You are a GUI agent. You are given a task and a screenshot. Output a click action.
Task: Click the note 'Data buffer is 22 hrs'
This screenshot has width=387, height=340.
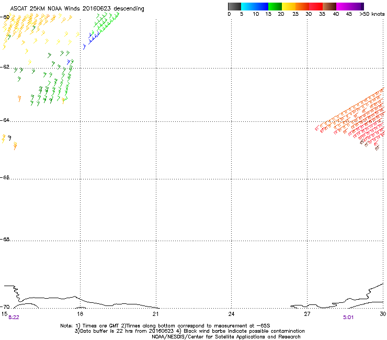107,331
